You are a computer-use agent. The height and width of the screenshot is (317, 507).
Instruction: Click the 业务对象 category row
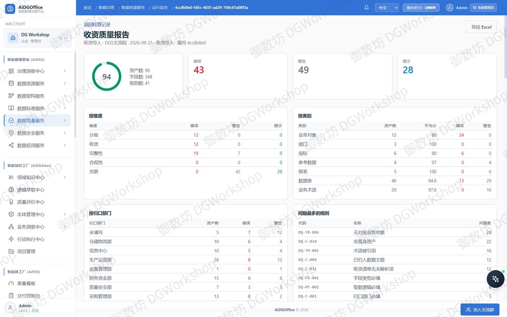click(395, 135)
